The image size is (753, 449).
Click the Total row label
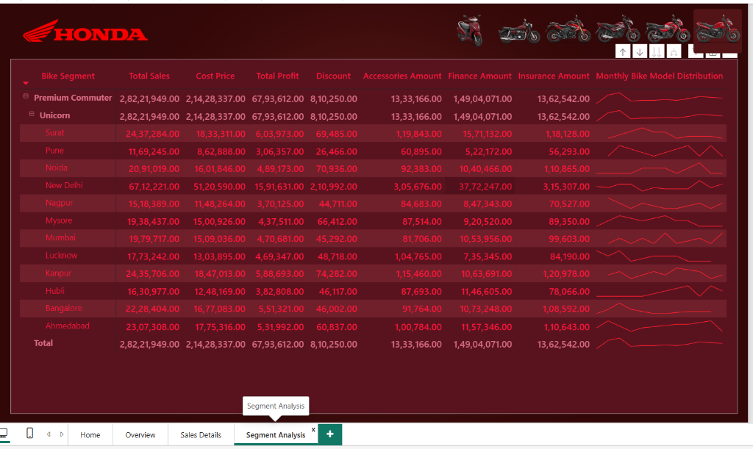(x=43, y=343)
